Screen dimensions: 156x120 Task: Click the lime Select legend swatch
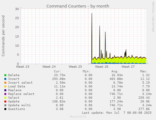[x=5, y=98]
